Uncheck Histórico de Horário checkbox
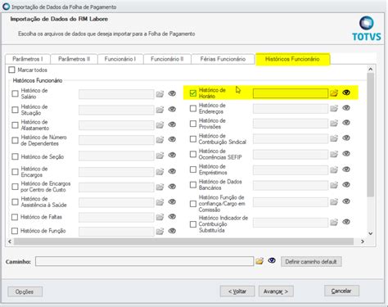388x307 pixels. pyautogui.click(x=193, y=93)
